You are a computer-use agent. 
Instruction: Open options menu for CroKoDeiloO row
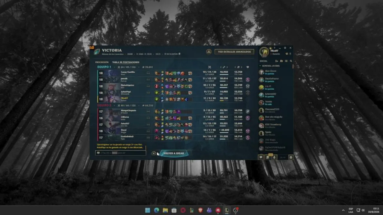148,137
